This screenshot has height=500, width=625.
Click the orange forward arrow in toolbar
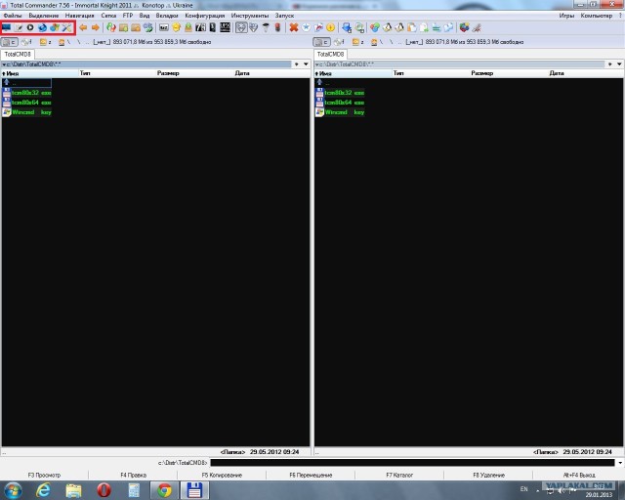coord(95,27)
